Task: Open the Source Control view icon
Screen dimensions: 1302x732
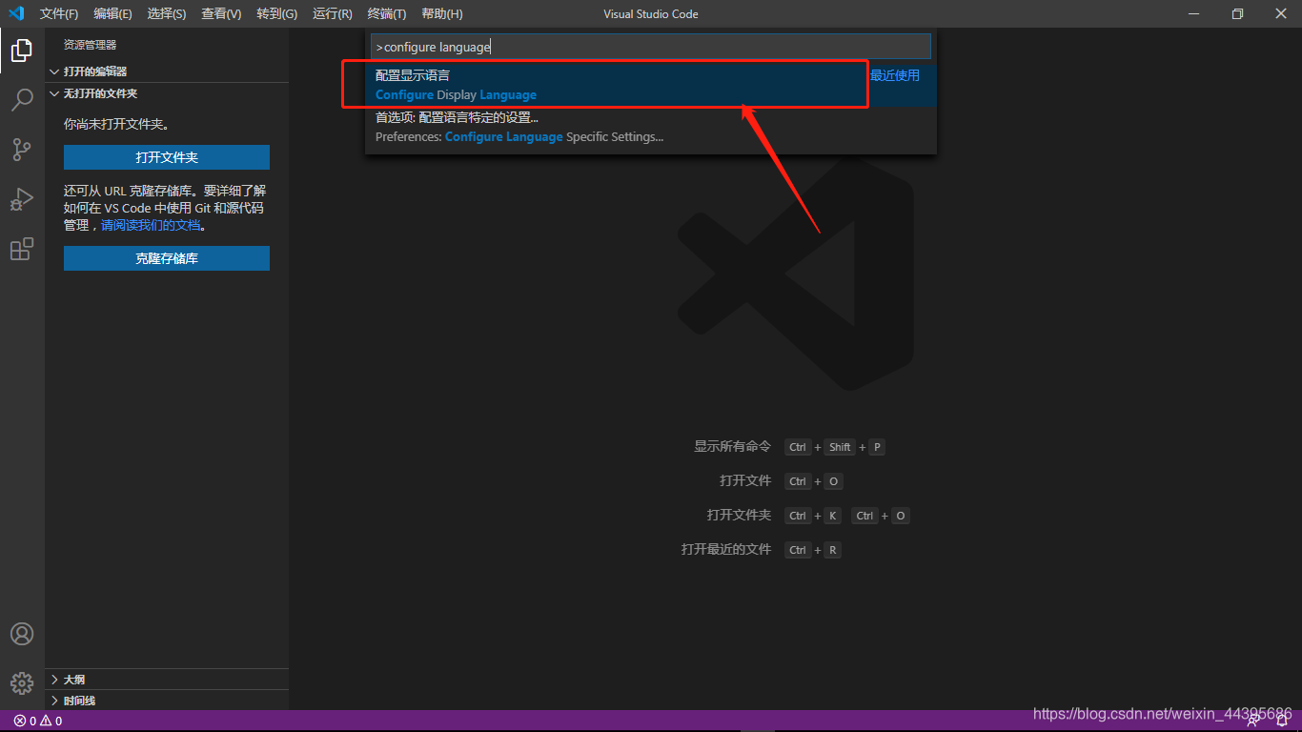Action: pos(22,149)
